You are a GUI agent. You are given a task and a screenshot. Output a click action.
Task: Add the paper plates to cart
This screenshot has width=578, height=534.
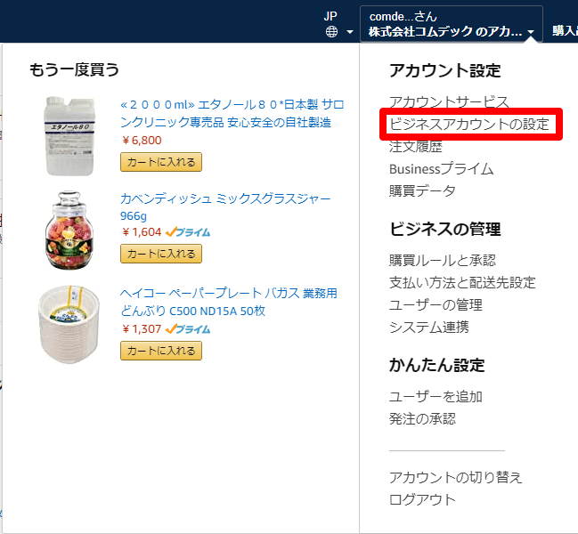pos(161,350)
